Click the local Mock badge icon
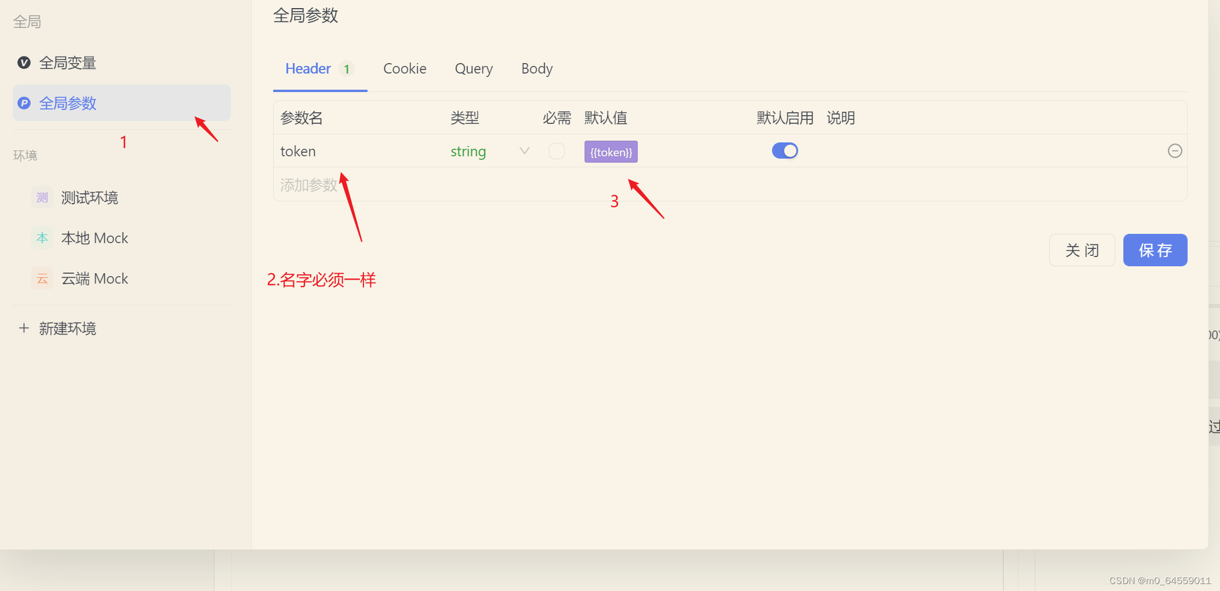 pos(42,238)
